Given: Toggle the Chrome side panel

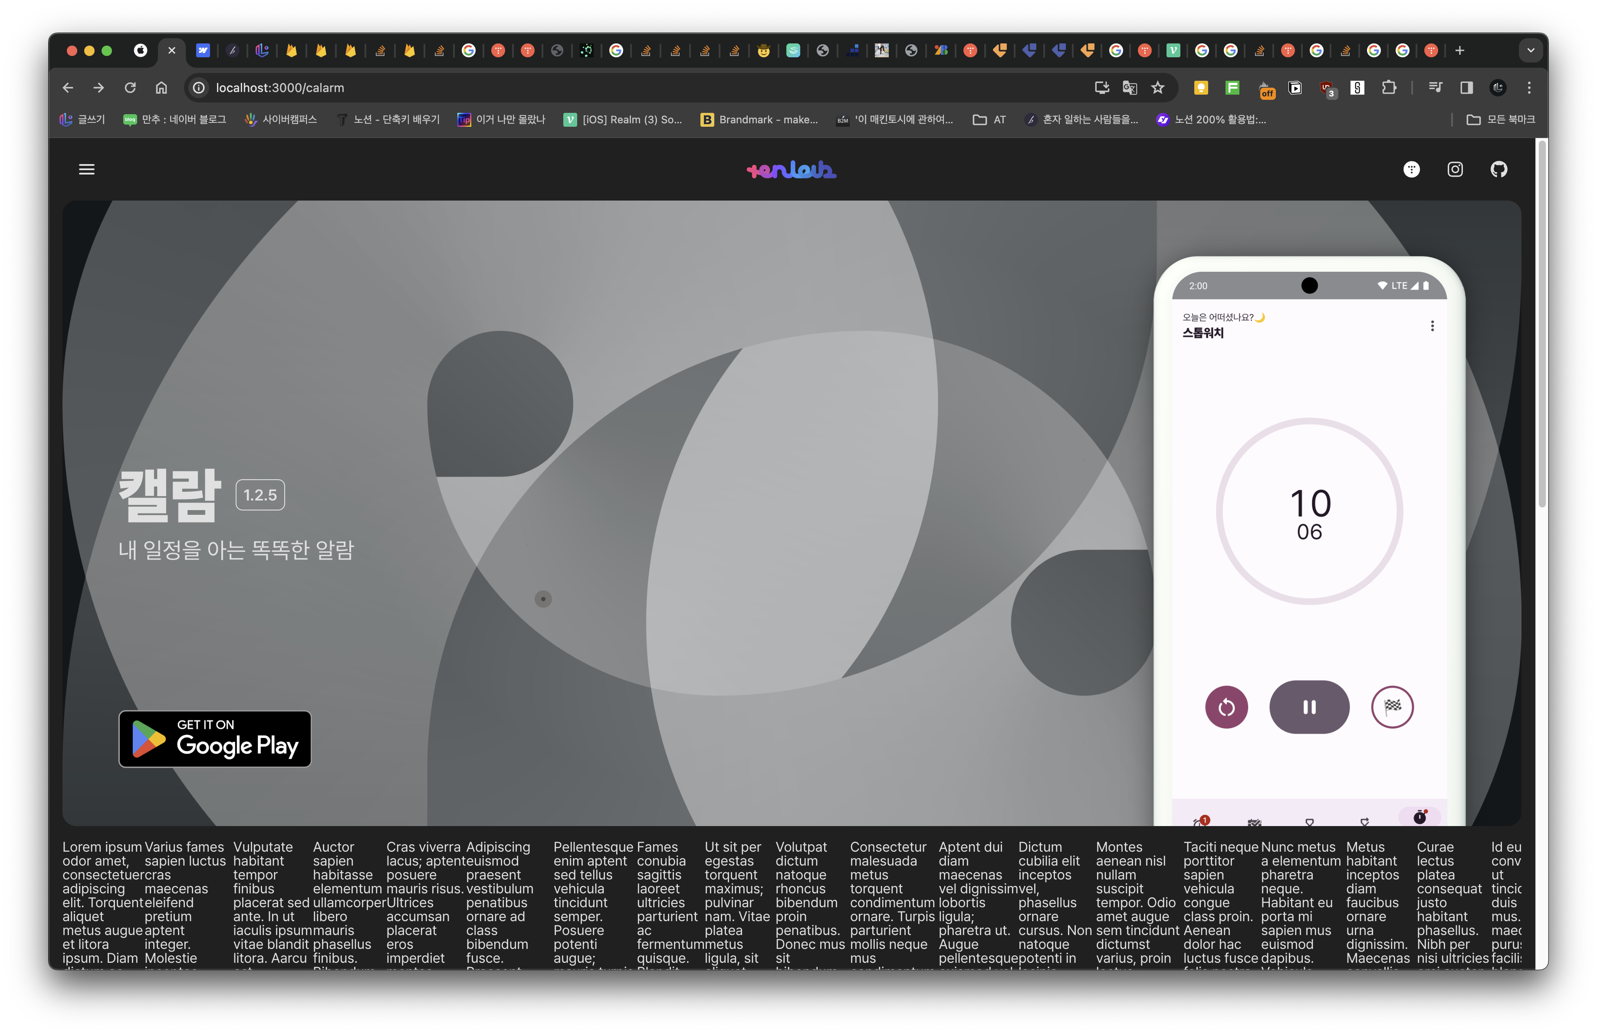Looking at the screenshot, I should [1466, 88].
